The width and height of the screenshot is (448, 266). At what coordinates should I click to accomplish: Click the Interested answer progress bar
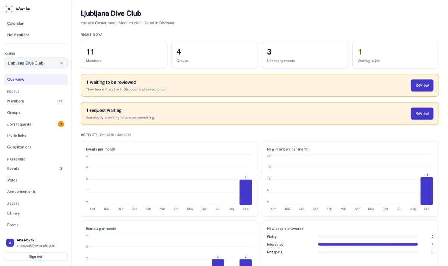(368, 244)
